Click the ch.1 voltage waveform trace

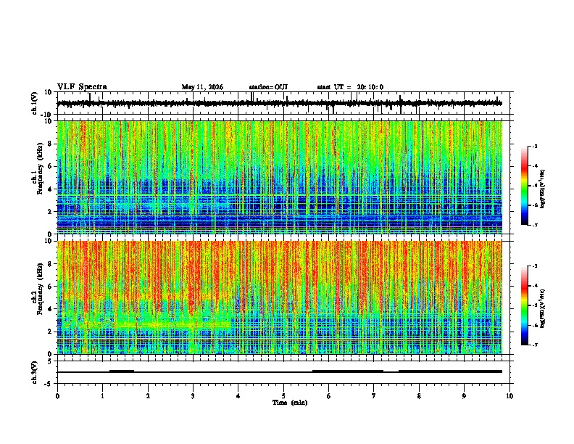coord(279,103)
